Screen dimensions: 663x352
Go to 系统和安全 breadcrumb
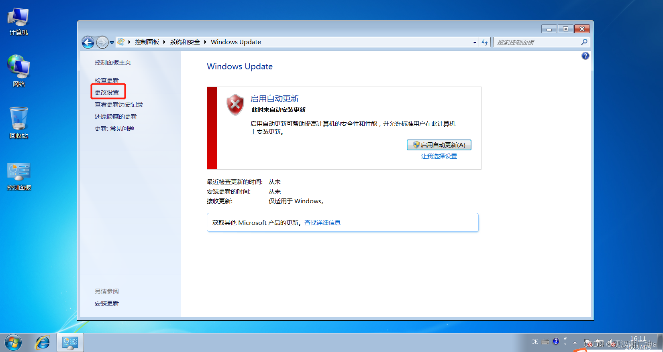click(185, 42)
